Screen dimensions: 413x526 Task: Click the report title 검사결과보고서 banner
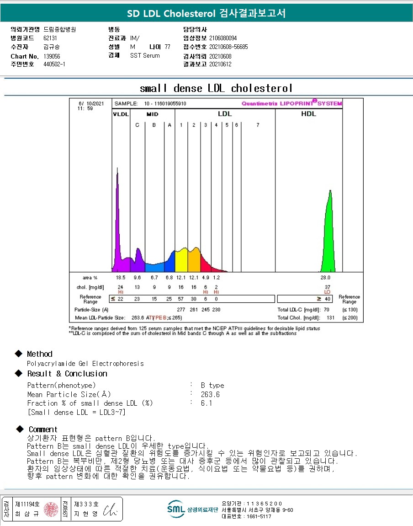206,13
